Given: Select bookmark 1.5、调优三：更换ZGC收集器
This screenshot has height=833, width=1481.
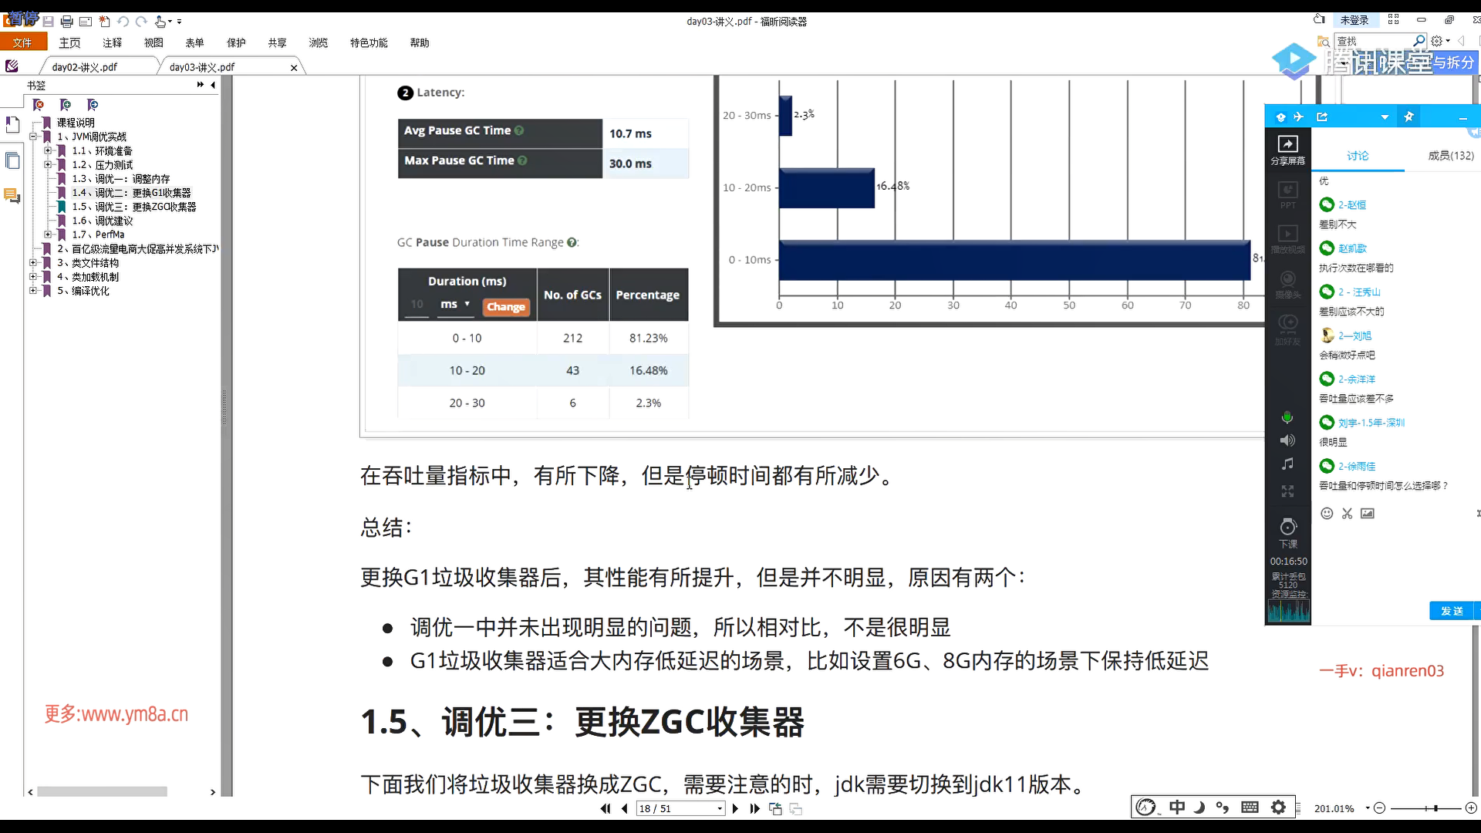Looking at the screenshot, I should 134,207.
